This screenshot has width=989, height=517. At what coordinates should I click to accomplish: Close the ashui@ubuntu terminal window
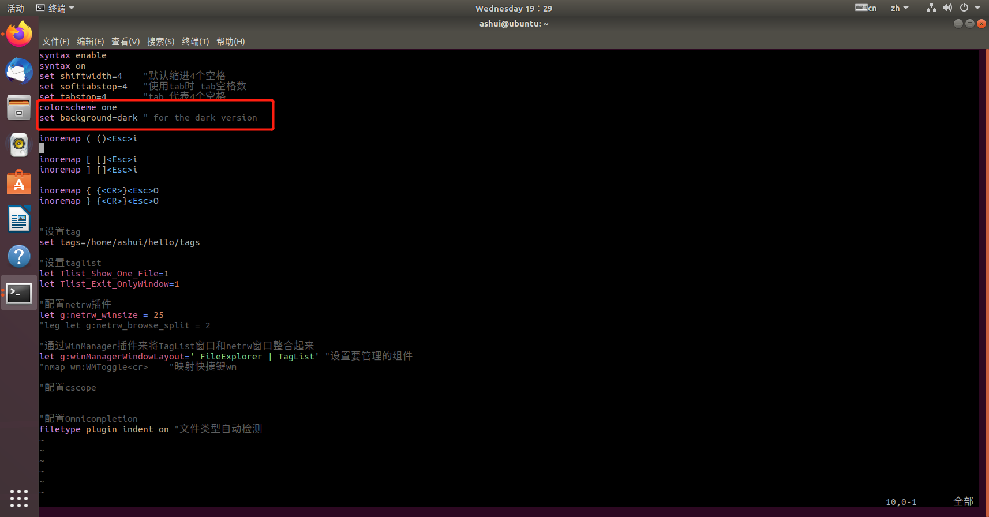[981, 24]
